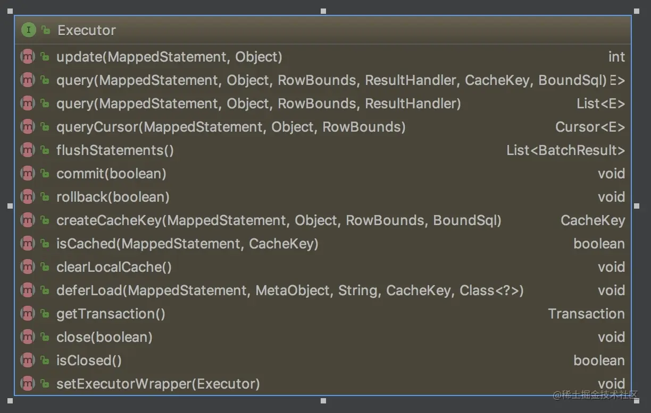651x413 pixels.
Task: Select setExecutorWrapper(Executor) method
Action: (x=158, y=384)
